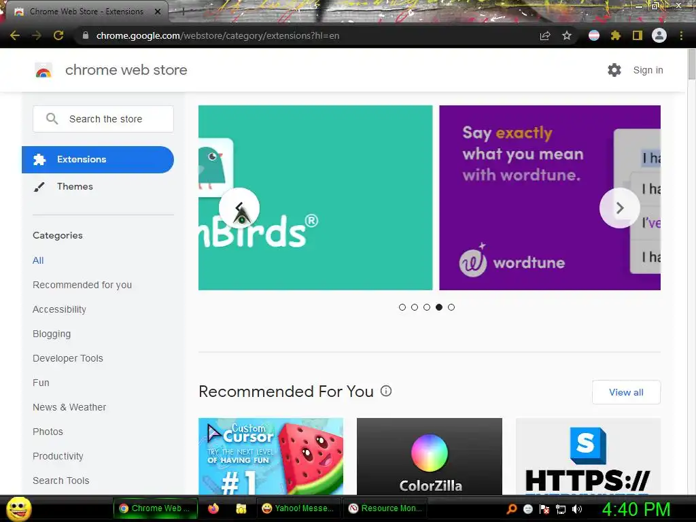This screenshot has height=522, width=696.
Task: Show next carousel slide
Action: [x=620, y=208]
